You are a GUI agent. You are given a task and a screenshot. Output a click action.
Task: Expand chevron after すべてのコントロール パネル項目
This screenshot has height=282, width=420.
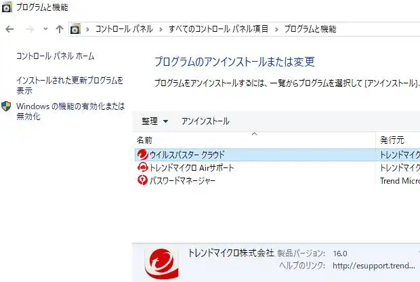(x=275, y=29)
